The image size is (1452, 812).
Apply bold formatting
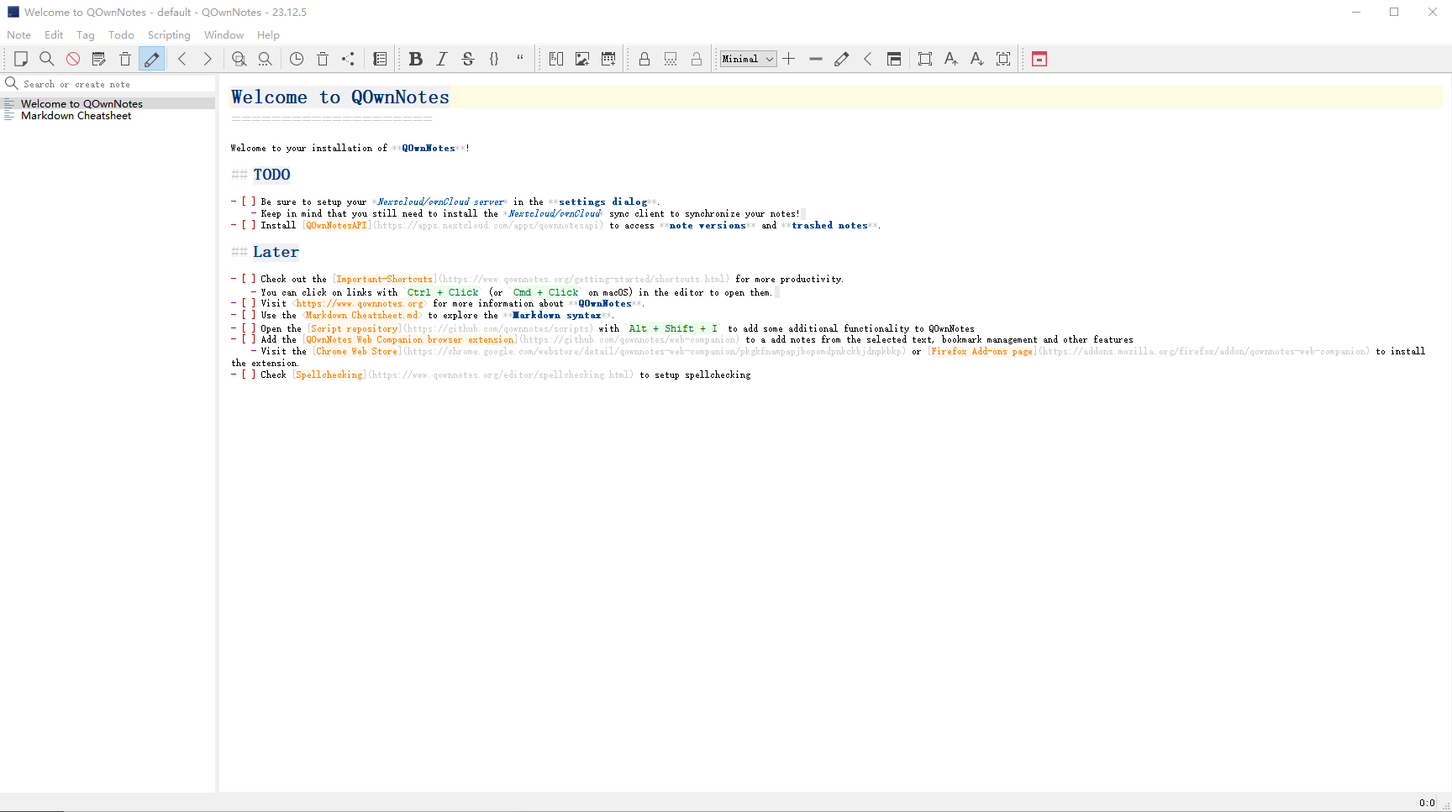(415, 59)
